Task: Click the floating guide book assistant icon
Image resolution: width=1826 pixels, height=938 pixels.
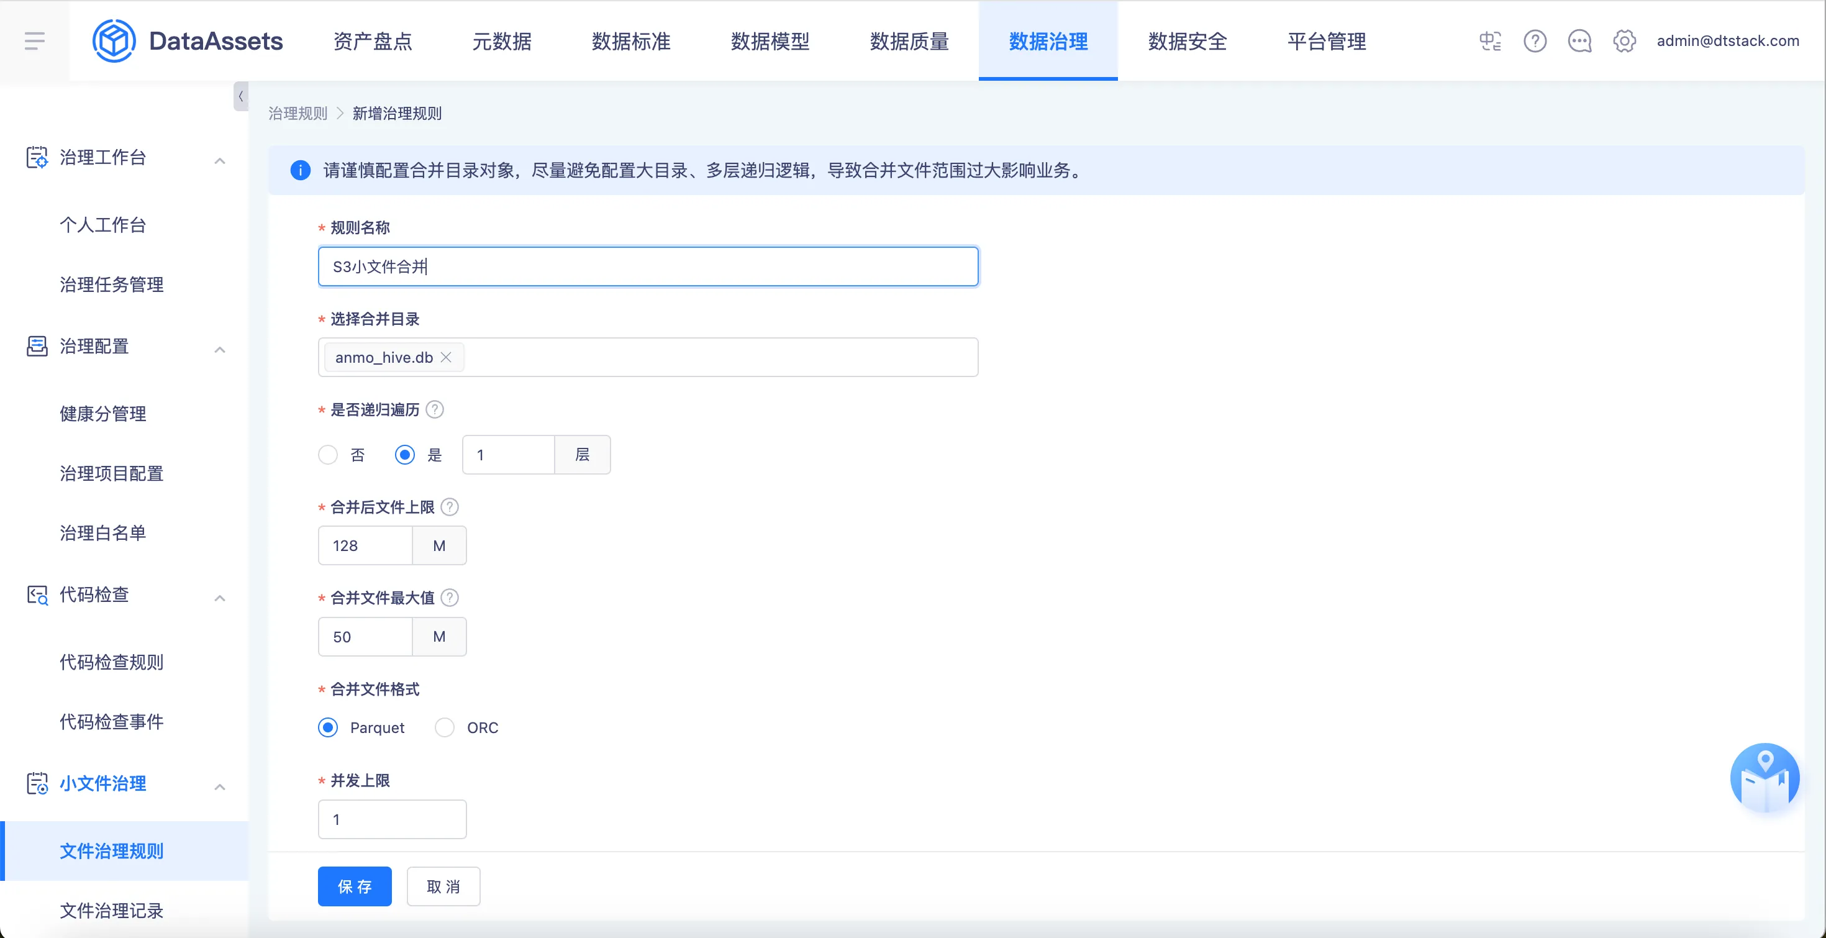Action: click(1765, 778)
